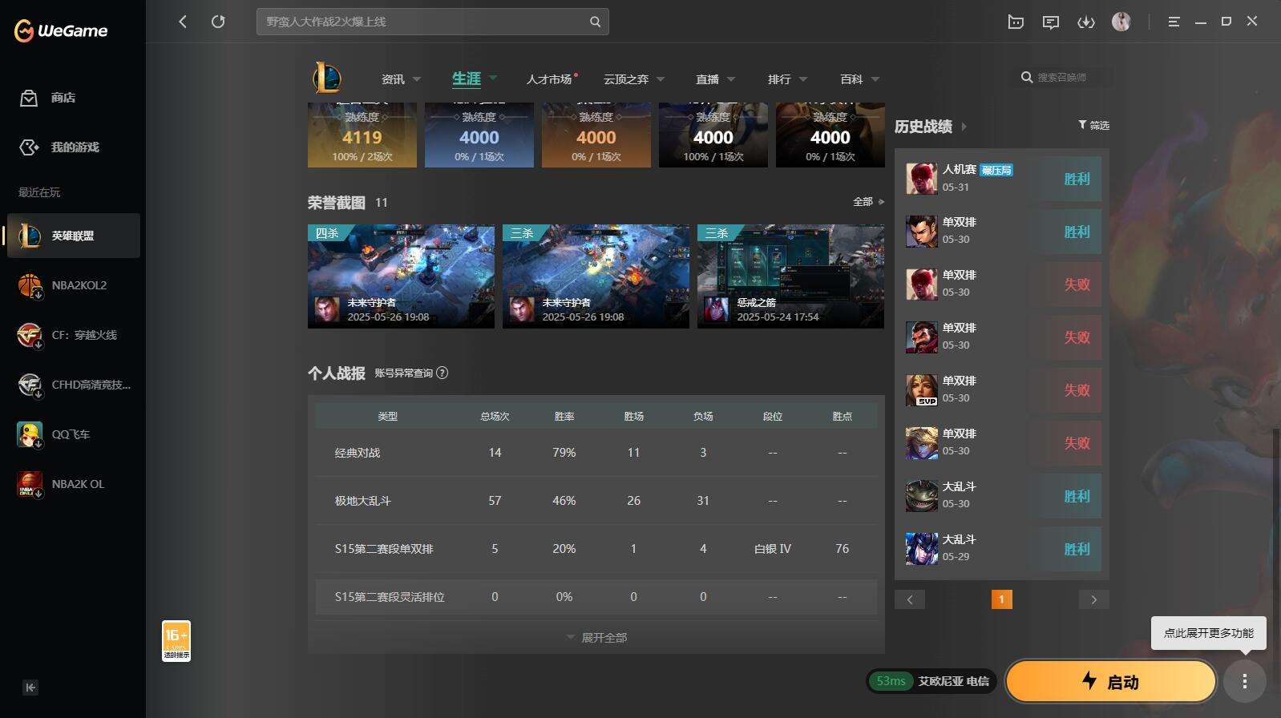Collapse the sidebar with bottom arrow icon
The image size is (1281, 718).
tap(30, 687)
